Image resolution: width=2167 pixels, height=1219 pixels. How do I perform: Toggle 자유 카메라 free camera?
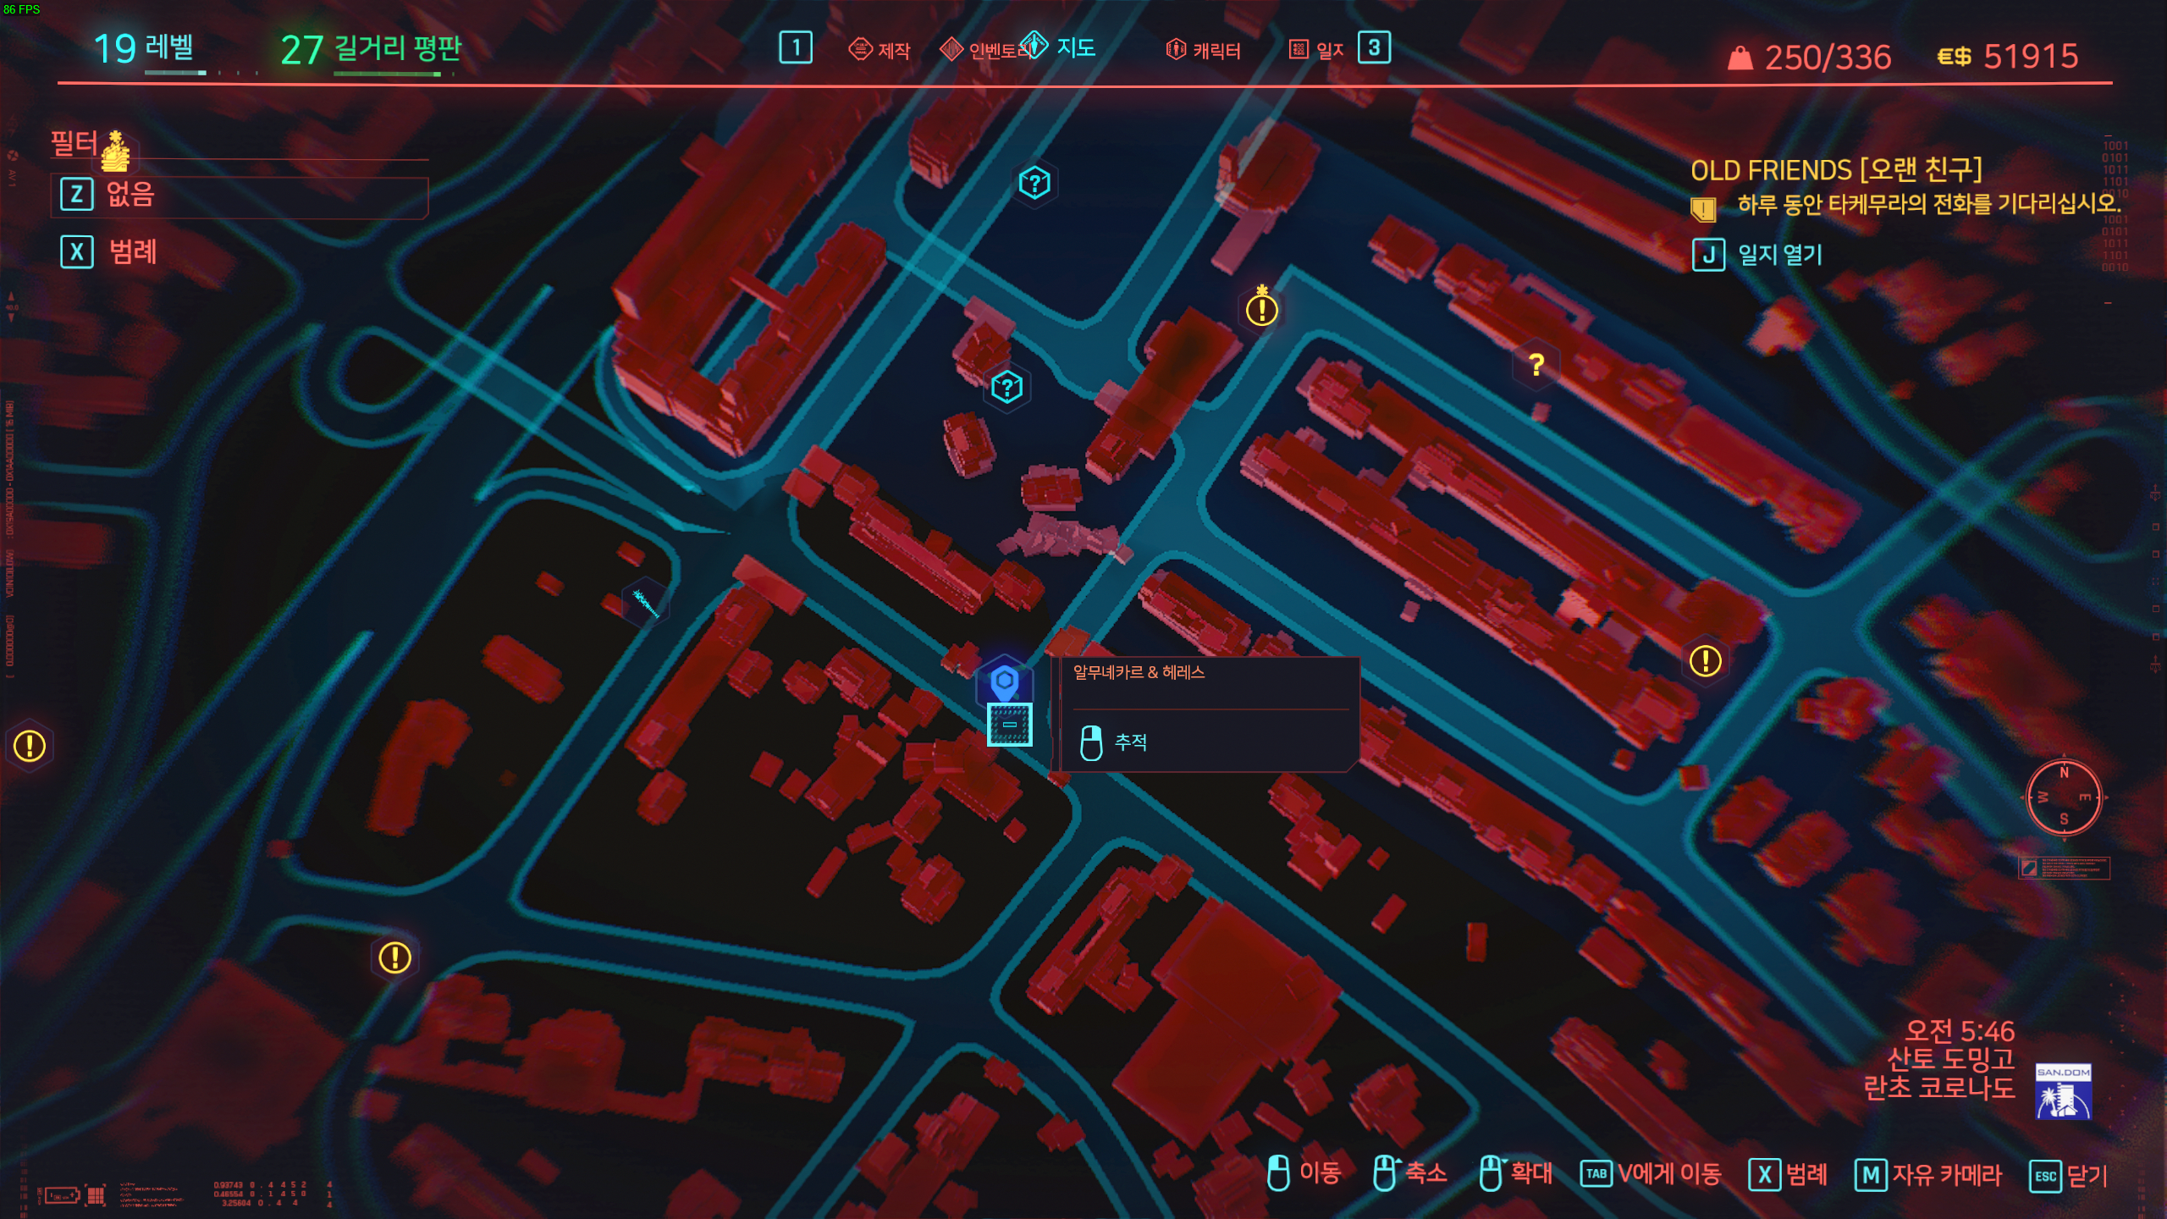[x=1928, y=1175]
